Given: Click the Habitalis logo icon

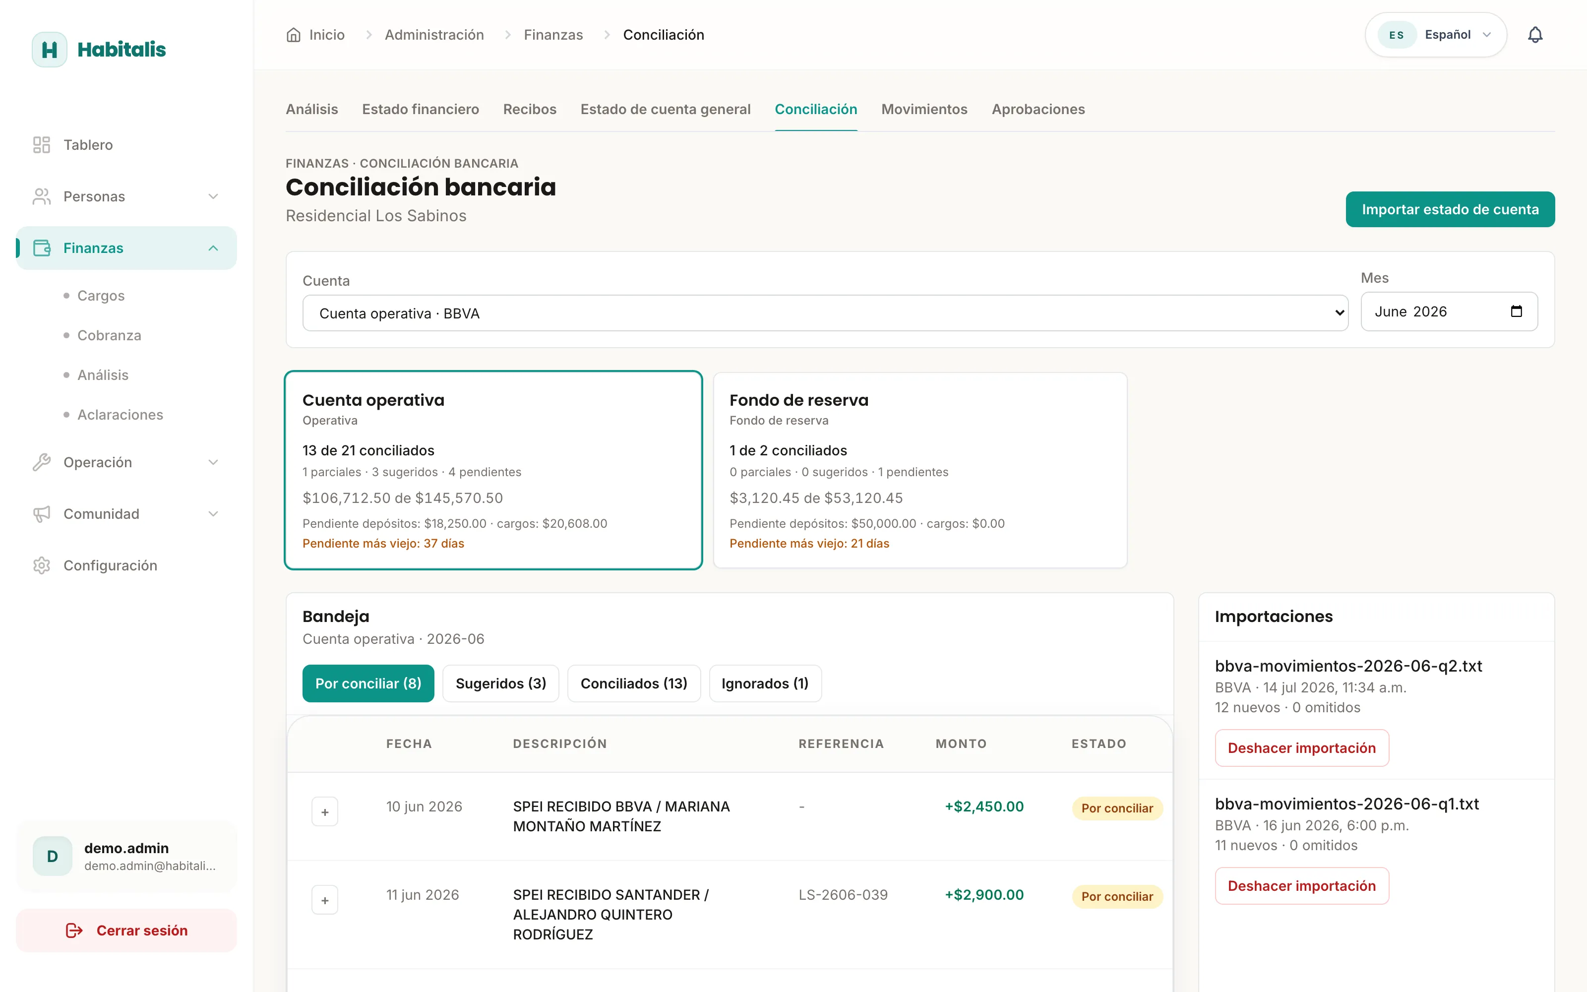Looking at the screenshot, I should tap(49, 49).
